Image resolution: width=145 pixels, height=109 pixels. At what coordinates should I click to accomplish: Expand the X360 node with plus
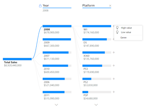114,52
